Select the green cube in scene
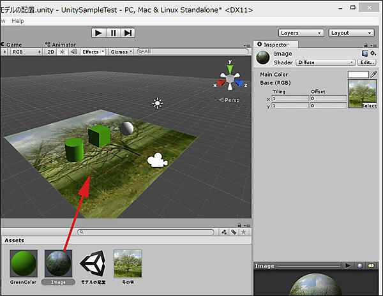The height and width of the screenshot is (296, 383). click(99, 136)
